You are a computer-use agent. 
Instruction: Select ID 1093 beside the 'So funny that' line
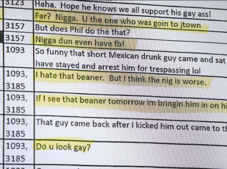(x=15, y=50)
